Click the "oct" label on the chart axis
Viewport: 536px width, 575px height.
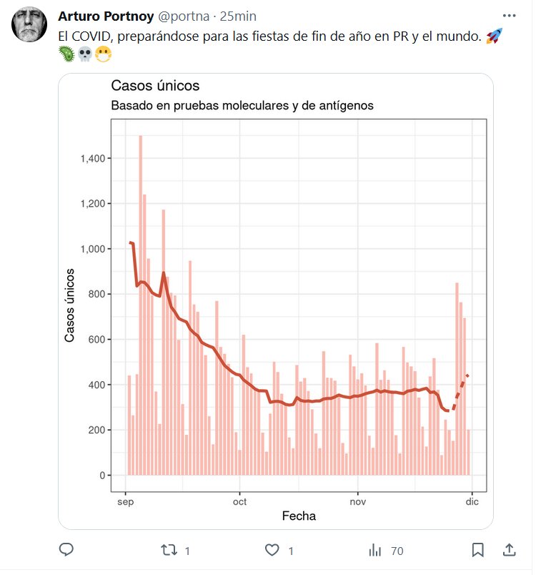point(239,502)
